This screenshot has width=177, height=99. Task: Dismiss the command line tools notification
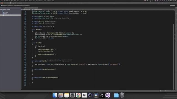(176, 5)
